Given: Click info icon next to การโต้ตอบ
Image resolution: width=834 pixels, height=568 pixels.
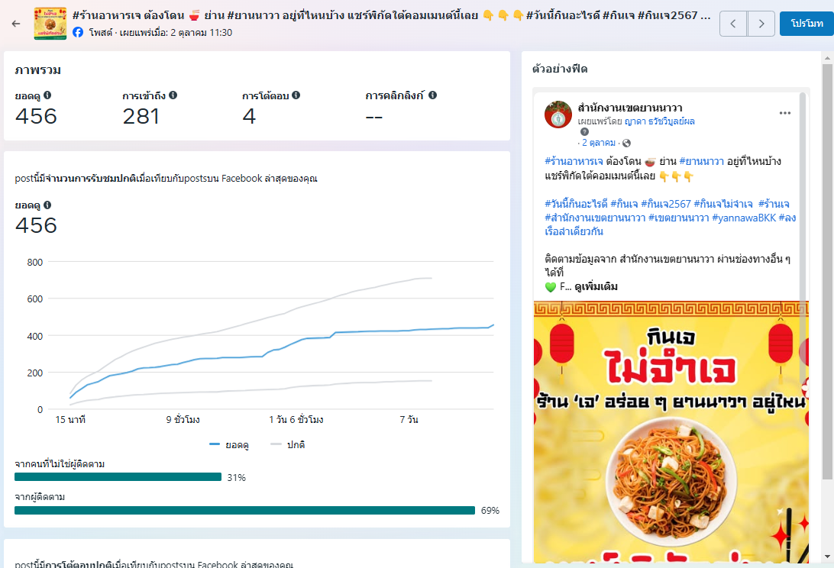Looking at the screenshot, I should pos(296,95).
